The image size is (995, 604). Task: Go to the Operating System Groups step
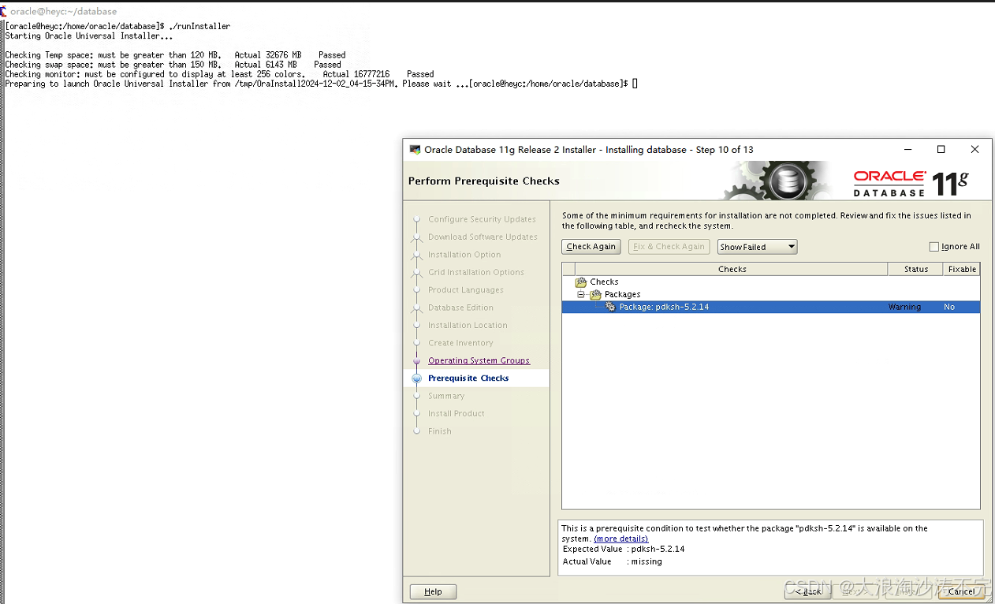click(x=479, y=360)
